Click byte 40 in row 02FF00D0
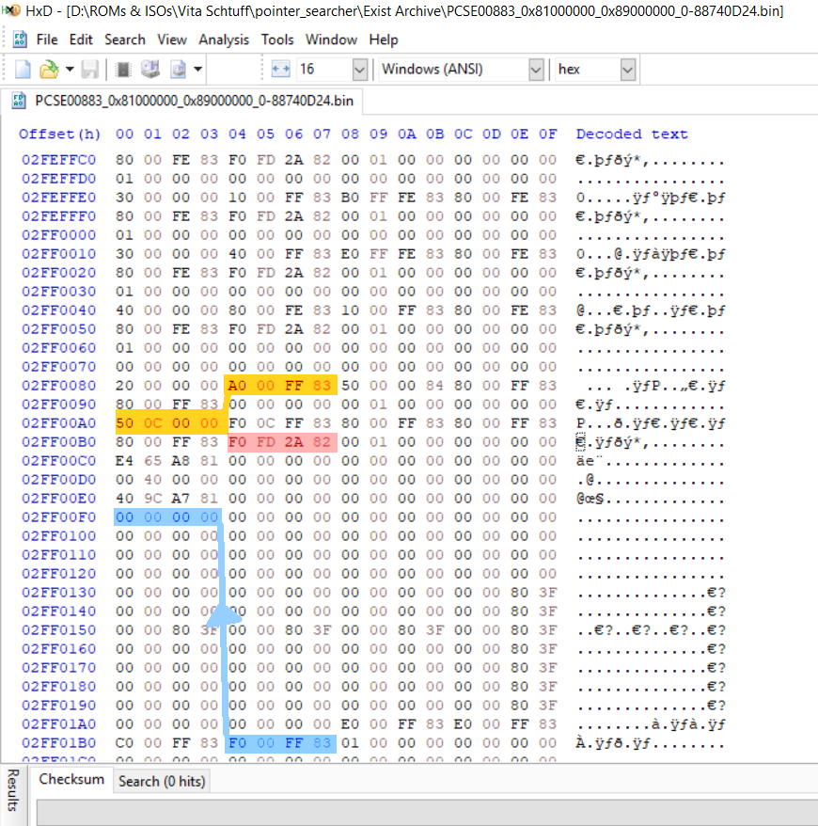 click(x=152, y=480)
